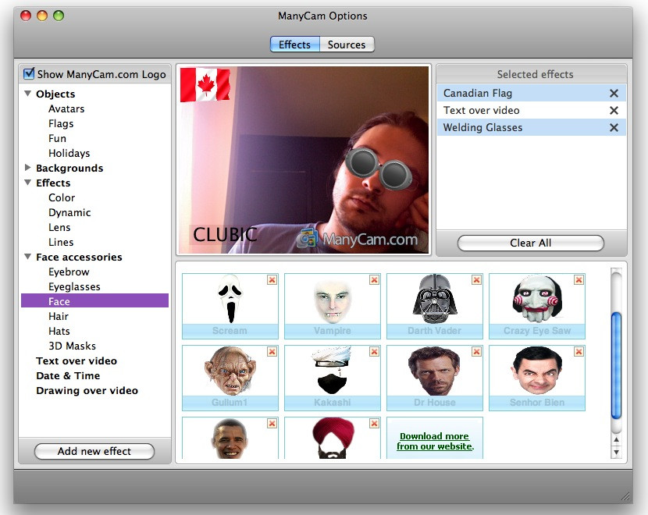Select the Scream face effect
The image size is (648, 515).
(x=230, y=301)
